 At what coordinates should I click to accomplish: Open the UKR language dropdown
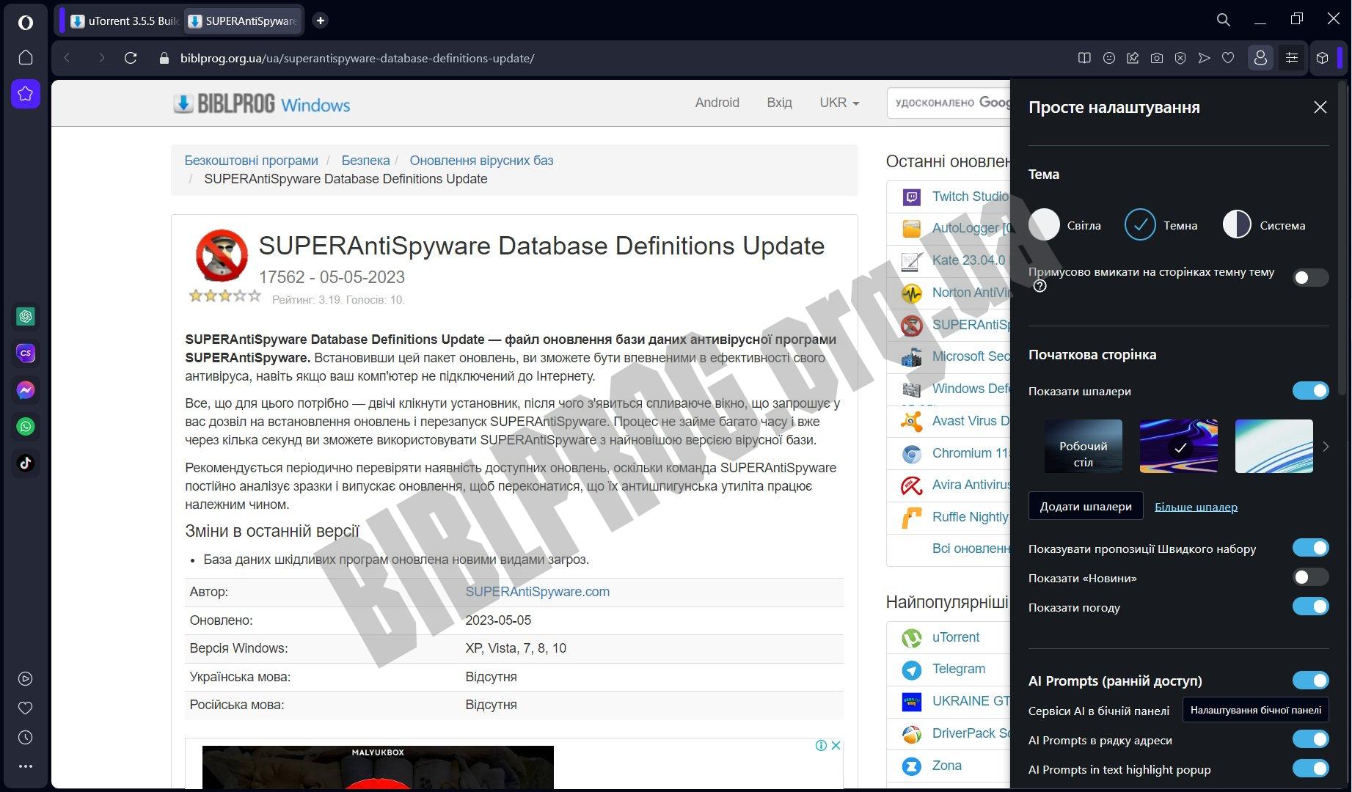point(839,103)
